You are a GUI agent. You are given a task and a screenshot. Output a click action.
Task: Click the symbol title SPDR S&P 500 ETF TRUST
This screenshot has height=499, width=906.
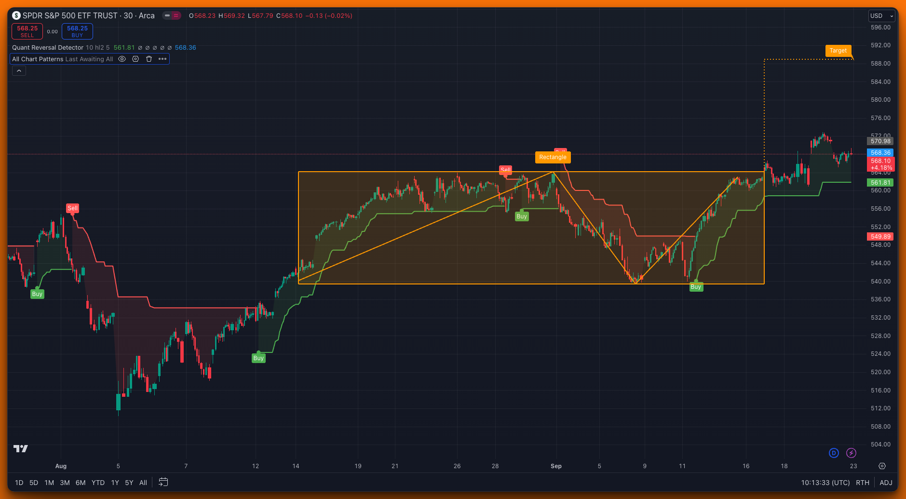(x=70, y=15)
